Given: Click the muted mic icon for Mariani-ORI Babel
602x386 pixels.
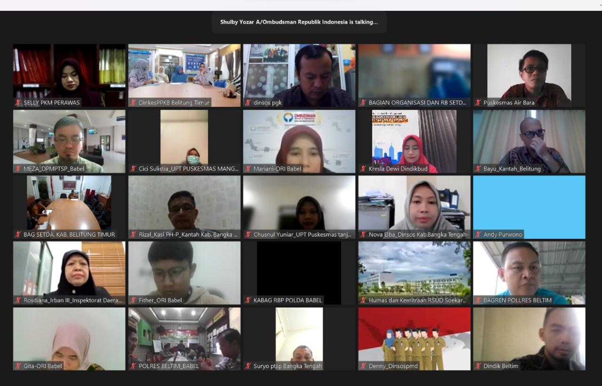Looking at the screenshot, I should tap(248, 168).
